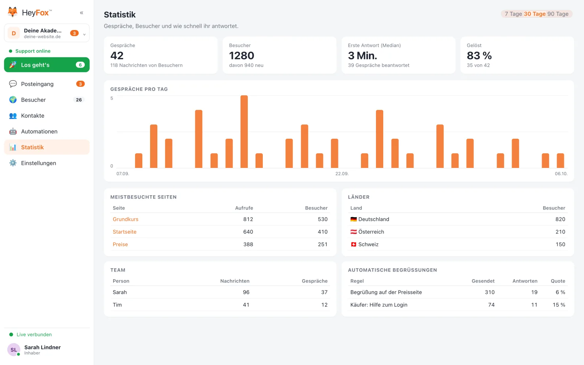Click the Quote column header

tap(558, 281)
